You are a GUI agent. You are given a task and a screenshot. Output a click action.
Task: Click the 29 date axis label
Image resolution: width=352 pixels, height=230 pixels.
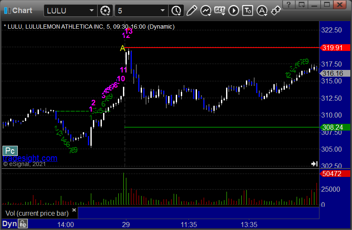[x=126, y=225]
